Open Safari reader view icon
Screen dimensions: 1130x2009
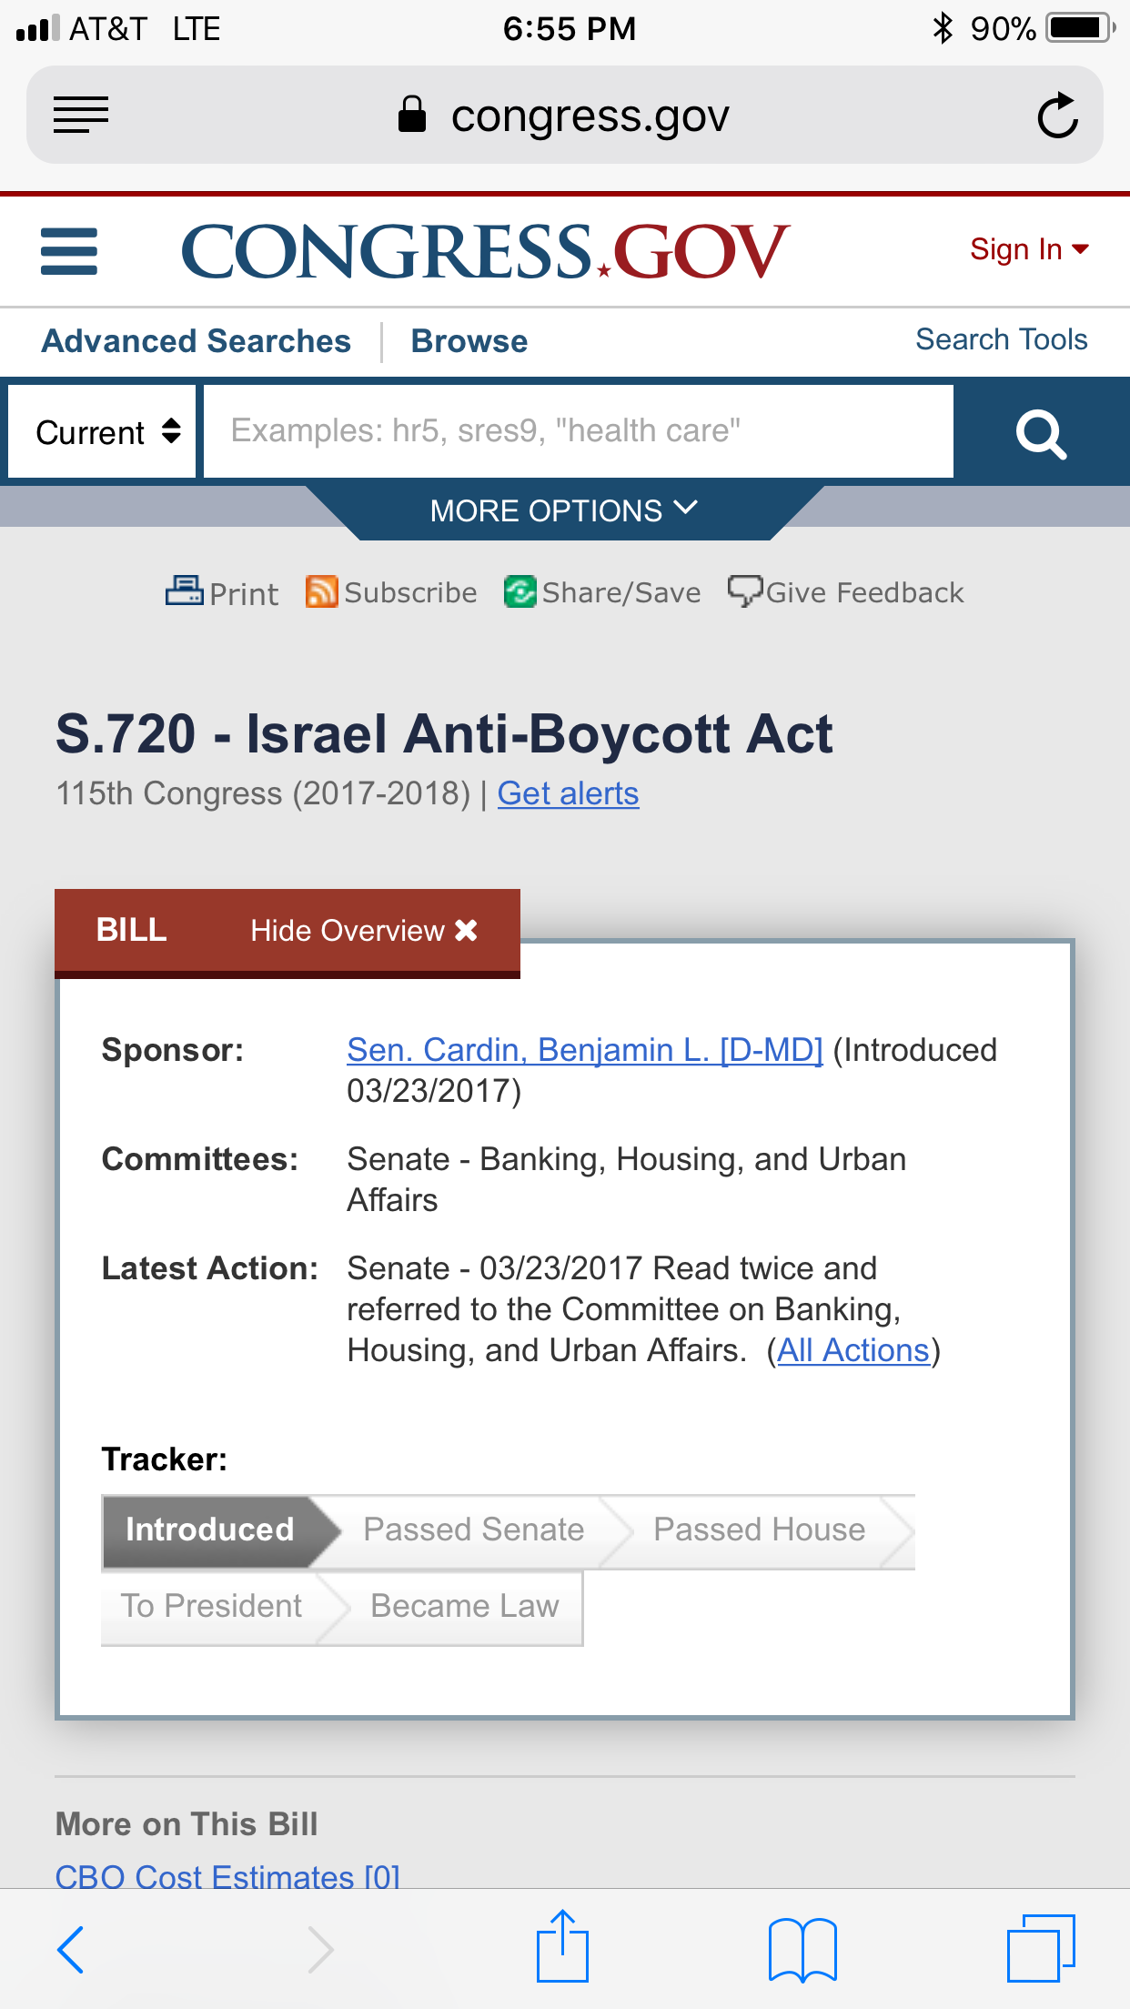pos(81,116)
